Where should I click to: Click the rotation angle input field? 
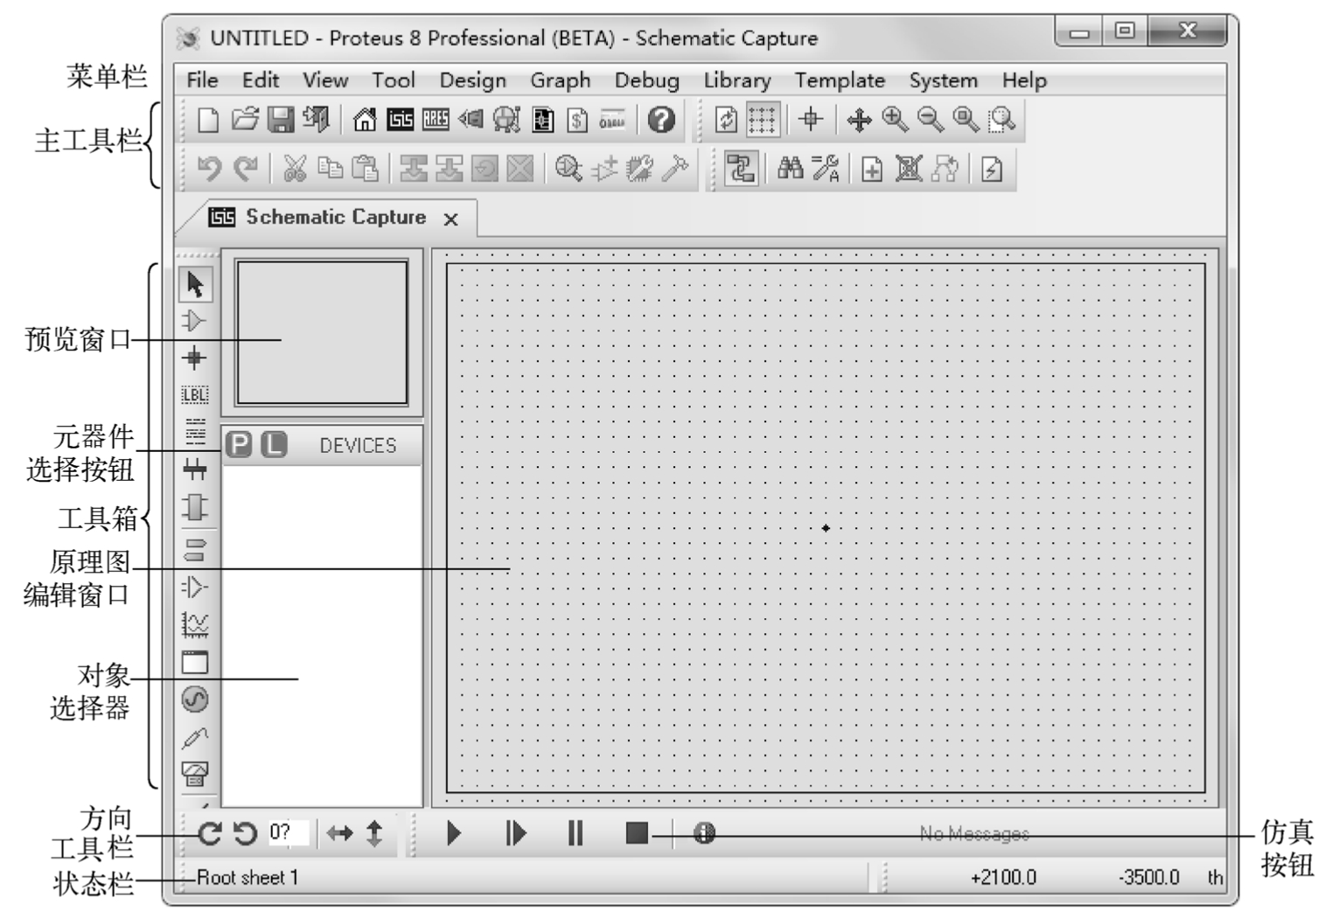click(287, 832)
